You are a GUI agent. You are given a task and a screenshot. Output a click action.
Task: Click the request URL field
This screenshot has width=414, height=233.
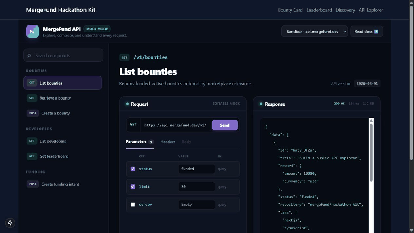click(176, 125)
